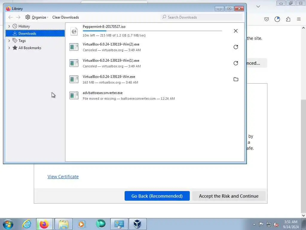Screen dimensions: 306x230
Task: Open Save to Pocket in Firefox toolbar
Action: pyautogui.click(x=267, y=19)
